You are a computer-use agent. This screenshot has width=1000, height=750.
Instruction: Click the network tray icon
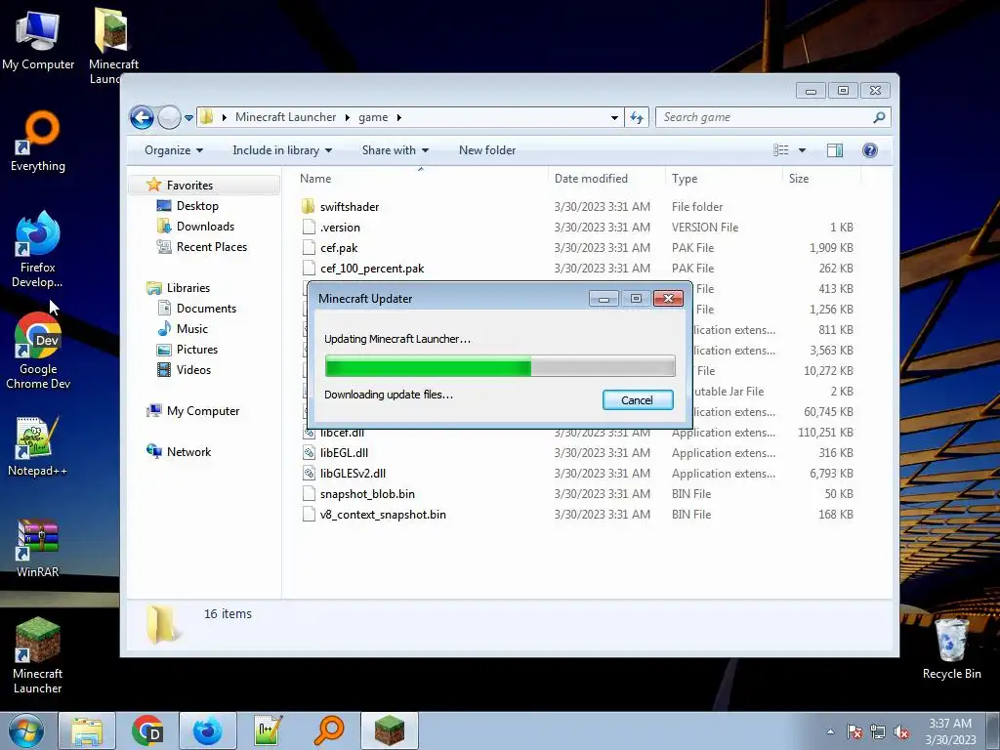pos(878,732)
